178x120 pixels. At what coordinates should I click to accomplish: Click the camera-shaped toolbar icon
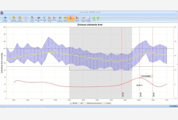click(39, 18)
